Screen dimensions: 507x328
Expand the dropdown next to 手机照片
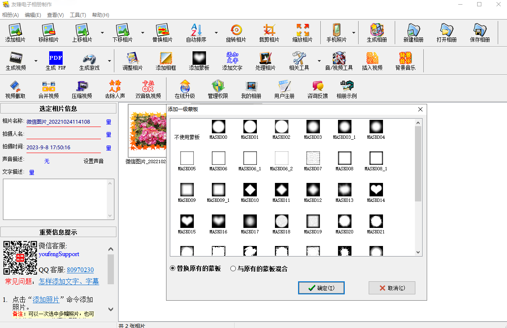click(x=354, y=32)
